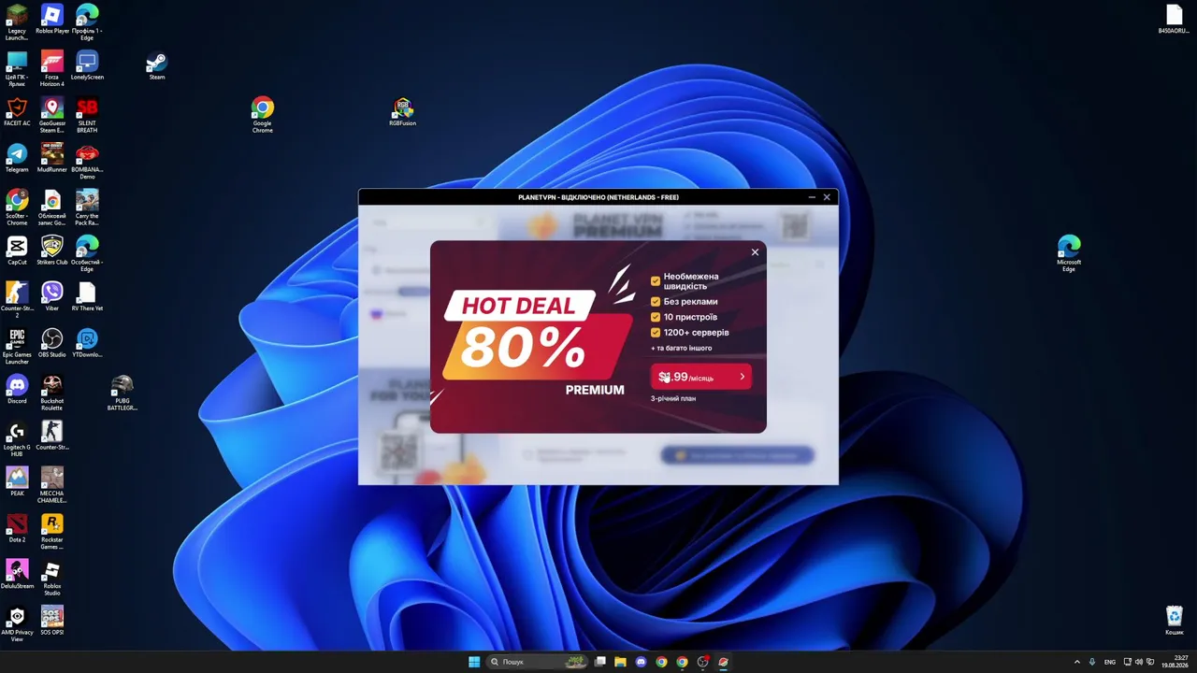Screen dimensions: 1197x673
Task: Click the PlanetVPN taskbar icon
Action: (724, 662)
